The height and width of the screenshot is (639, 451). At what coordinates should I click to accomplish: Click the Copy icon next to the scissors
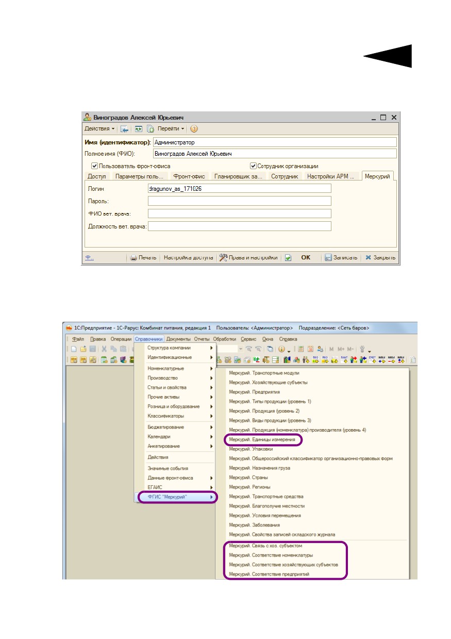pyautogui.click(x=113, y=349)
